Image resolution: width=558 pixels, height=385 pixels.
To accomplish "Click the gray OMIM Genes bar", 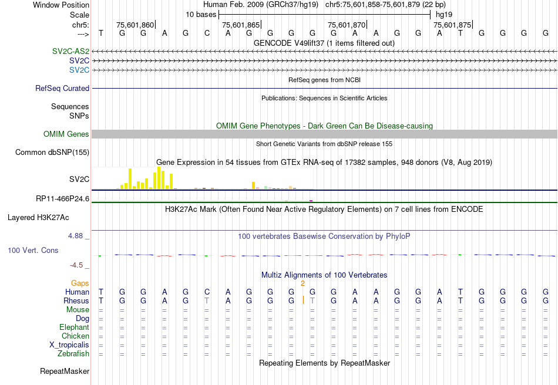I will point(324,134).
